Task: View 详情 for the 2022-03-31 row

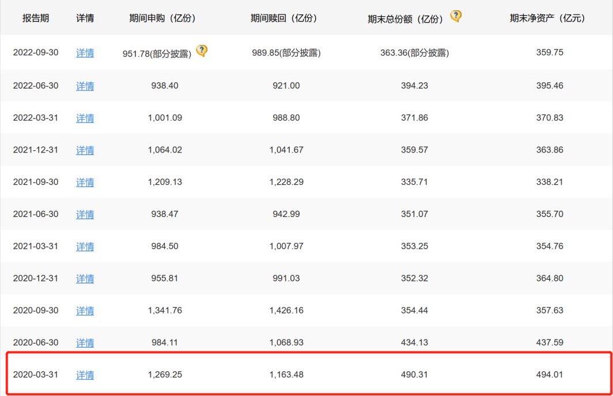Action: [x=85, y=118]
